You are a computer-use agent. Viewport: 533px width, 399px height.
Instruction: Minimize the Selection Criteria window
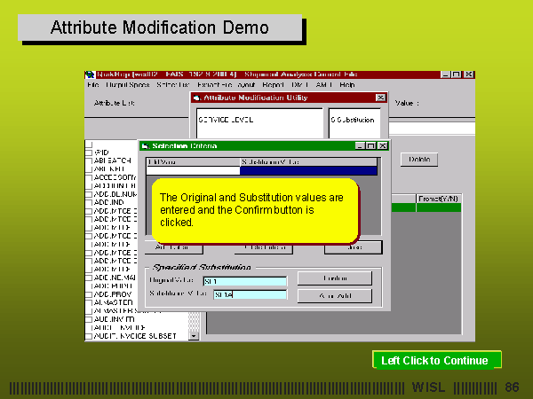360,145
